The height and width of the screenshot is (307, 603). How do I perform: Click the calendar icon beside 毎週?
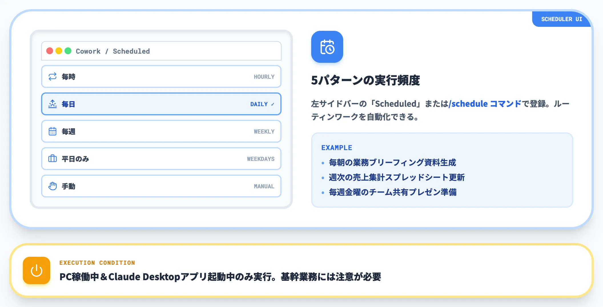(53, 131)
